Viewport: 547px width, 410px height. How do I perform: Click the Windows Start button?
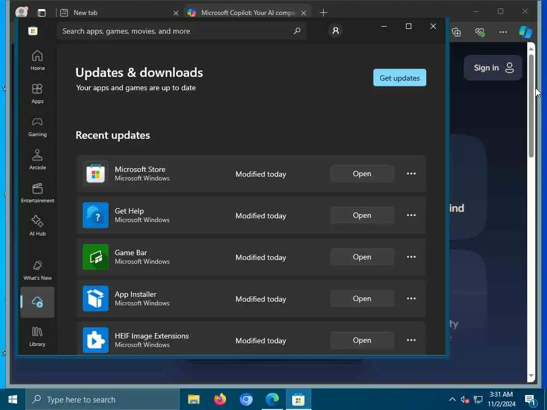(x=13, y=399)
